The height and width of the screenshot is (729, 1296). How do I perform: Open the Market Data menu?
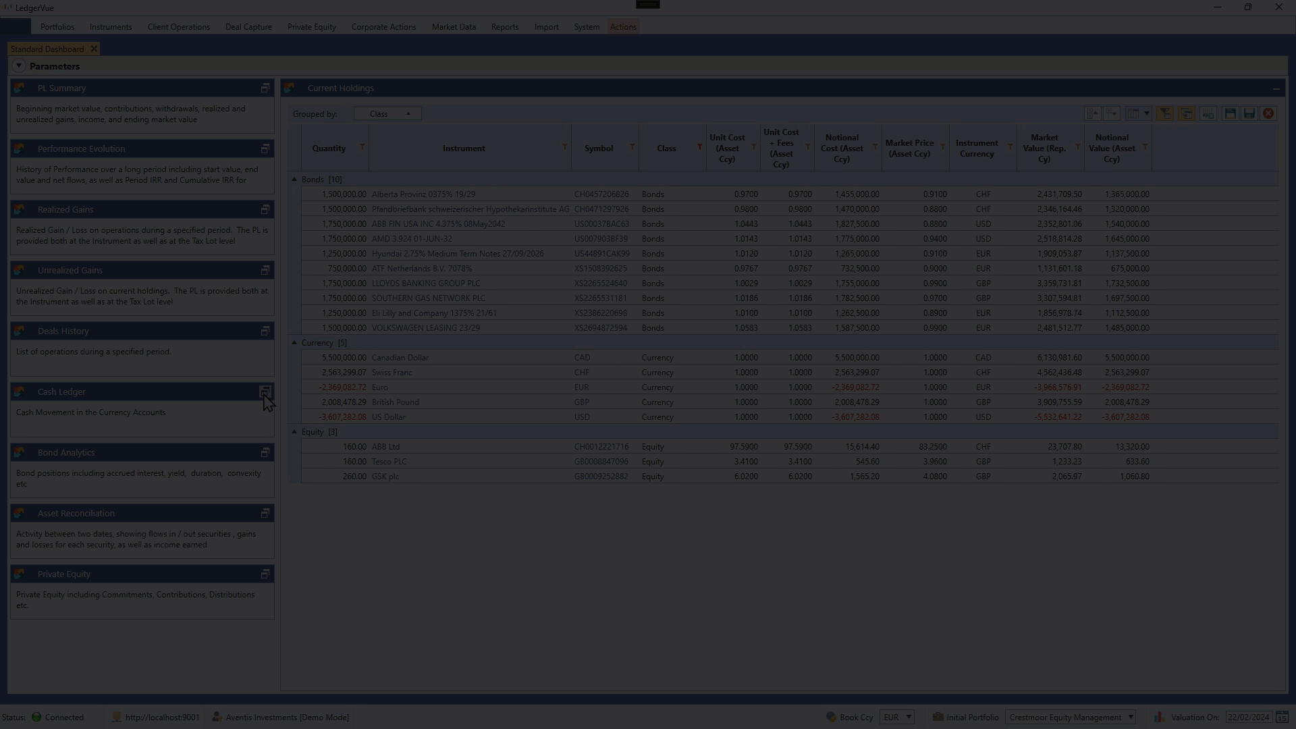[x=454, y=27]
